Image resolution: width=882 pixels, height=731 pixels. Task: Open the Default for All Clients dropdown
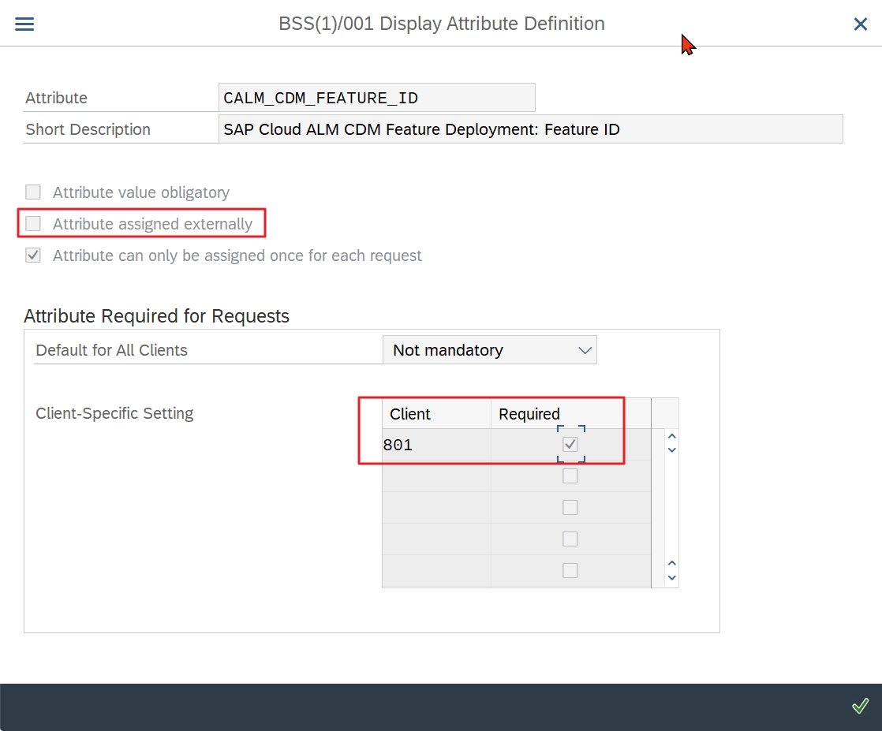pos(489,350)
